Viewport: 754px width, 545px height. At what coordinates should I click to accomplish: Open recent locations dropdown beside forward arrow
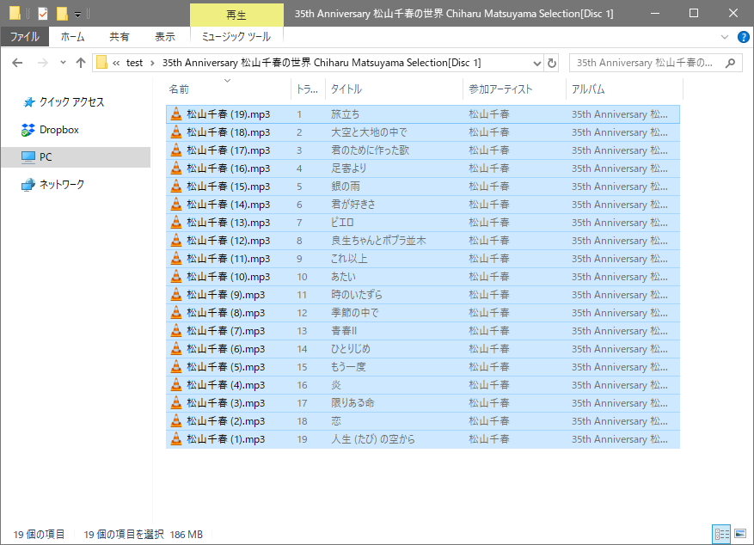point(63,63)
